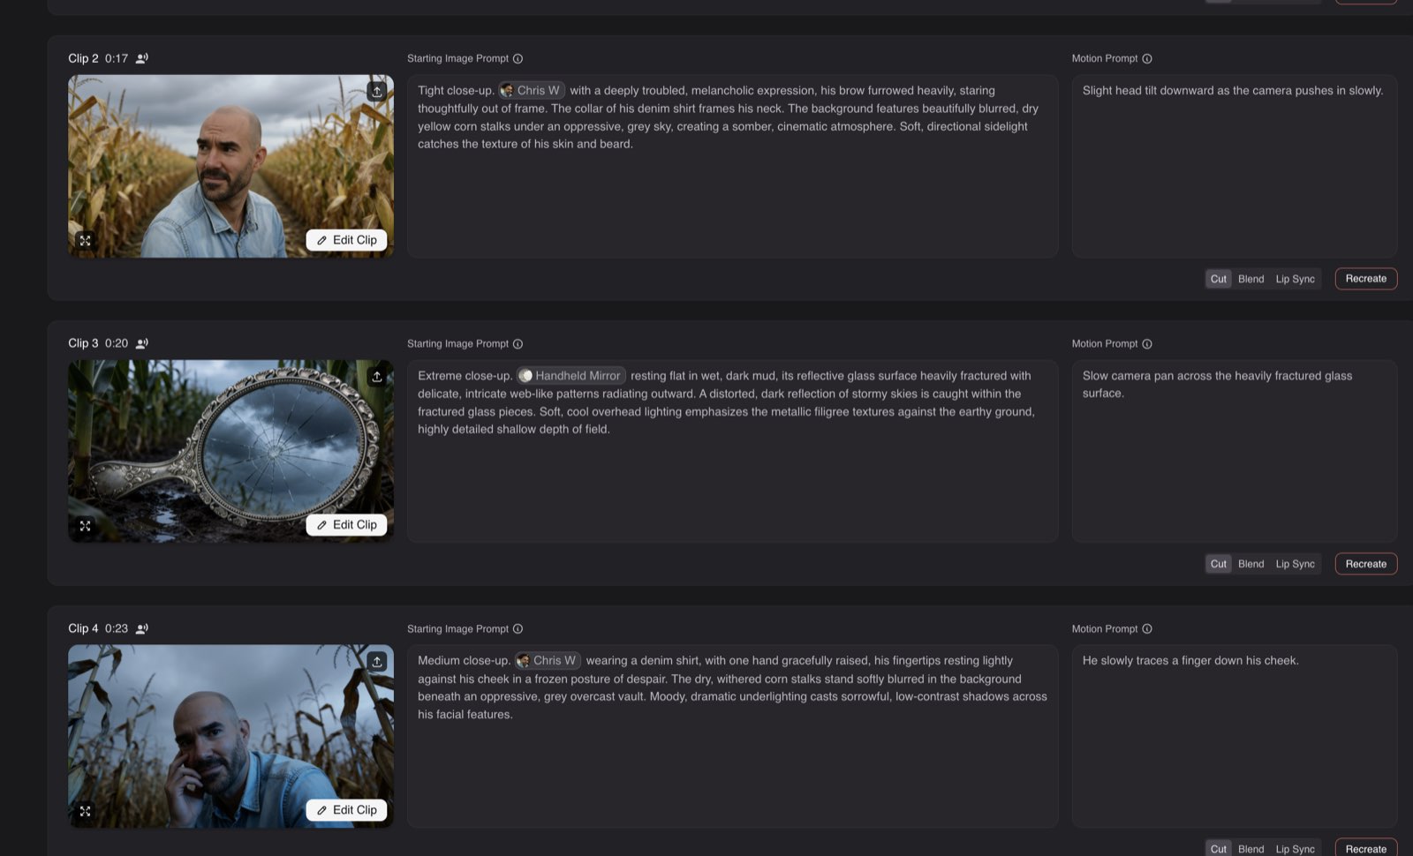Edit Clip 3 motion prompt about camera pan
Viewport: 1413px width, 856px height.
tap(1235, 451)
